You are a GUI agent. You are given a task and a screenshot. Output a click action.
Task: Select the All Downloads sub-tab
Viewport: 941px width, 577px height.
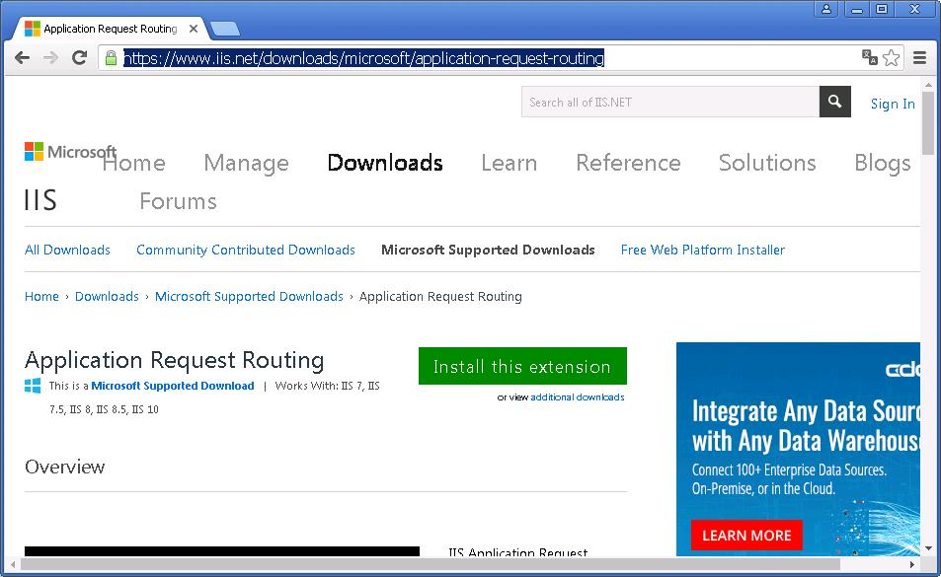click(67, 250)
